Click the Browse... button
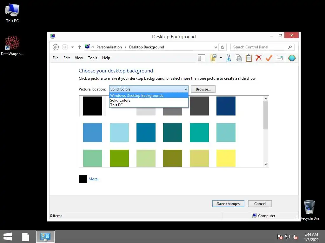Image resolution: width=325 pixels, height=243 pixels. point(203,89)
